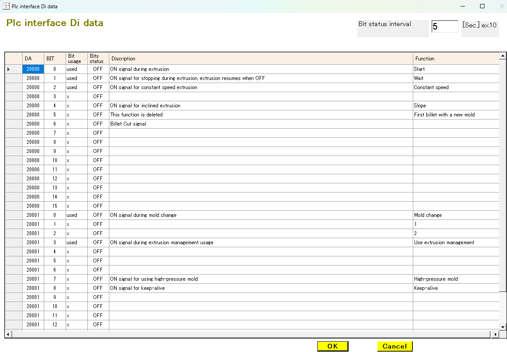Click the app icon in the title bar
This screenshot has height=352, width=507.
[x=6, y=6]
